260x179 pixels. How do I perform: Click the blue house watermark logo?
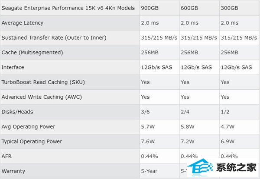(x=200, y=167)
